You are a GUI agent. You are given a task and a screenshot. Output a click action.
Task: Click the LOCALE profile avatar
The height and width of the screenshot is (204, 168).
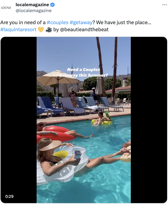(6, 8)
